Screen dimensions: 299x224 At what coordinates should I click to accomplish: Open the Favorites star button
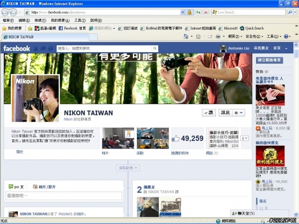(x=12, y=28)
